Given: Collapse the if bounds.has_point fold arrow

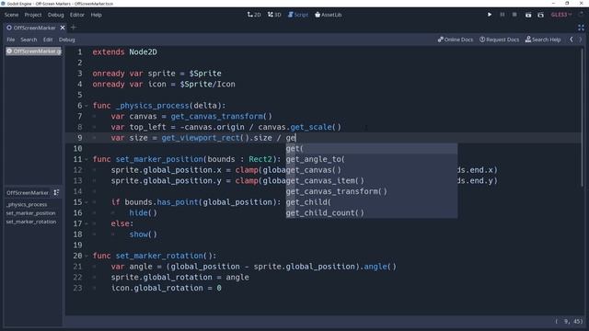Looking at the screenshot, I should tap(87, 202).
